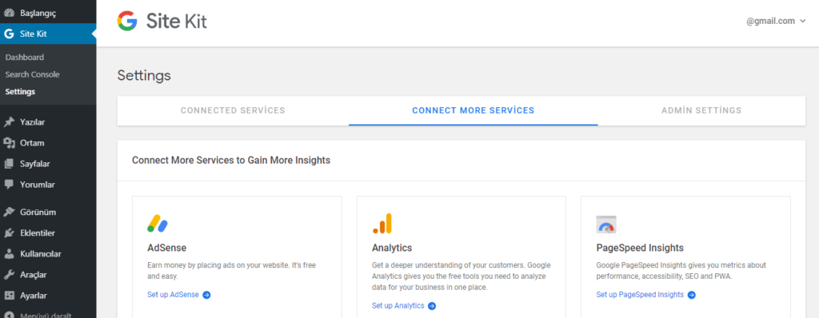Click the arrow beside Set up Analytics
This screenshot has width=819, height=318.
(x=431, y=306)
